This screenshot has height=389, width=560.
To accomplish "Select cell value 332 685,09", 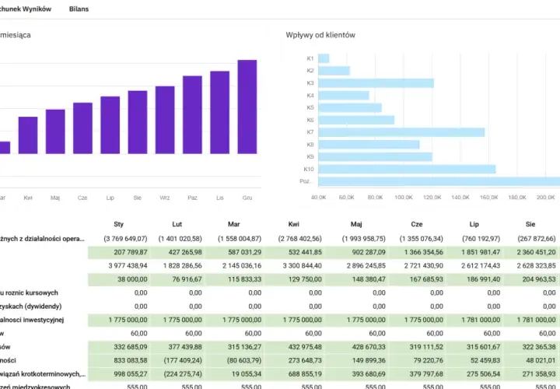I will (131, 347).
